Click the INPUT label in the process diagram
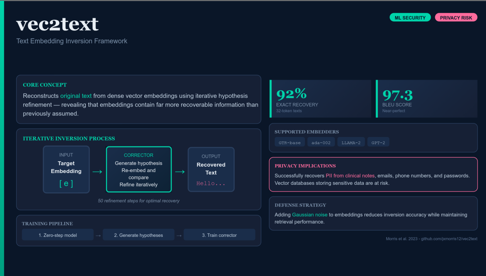486x276 pixels. coord(66,155)
